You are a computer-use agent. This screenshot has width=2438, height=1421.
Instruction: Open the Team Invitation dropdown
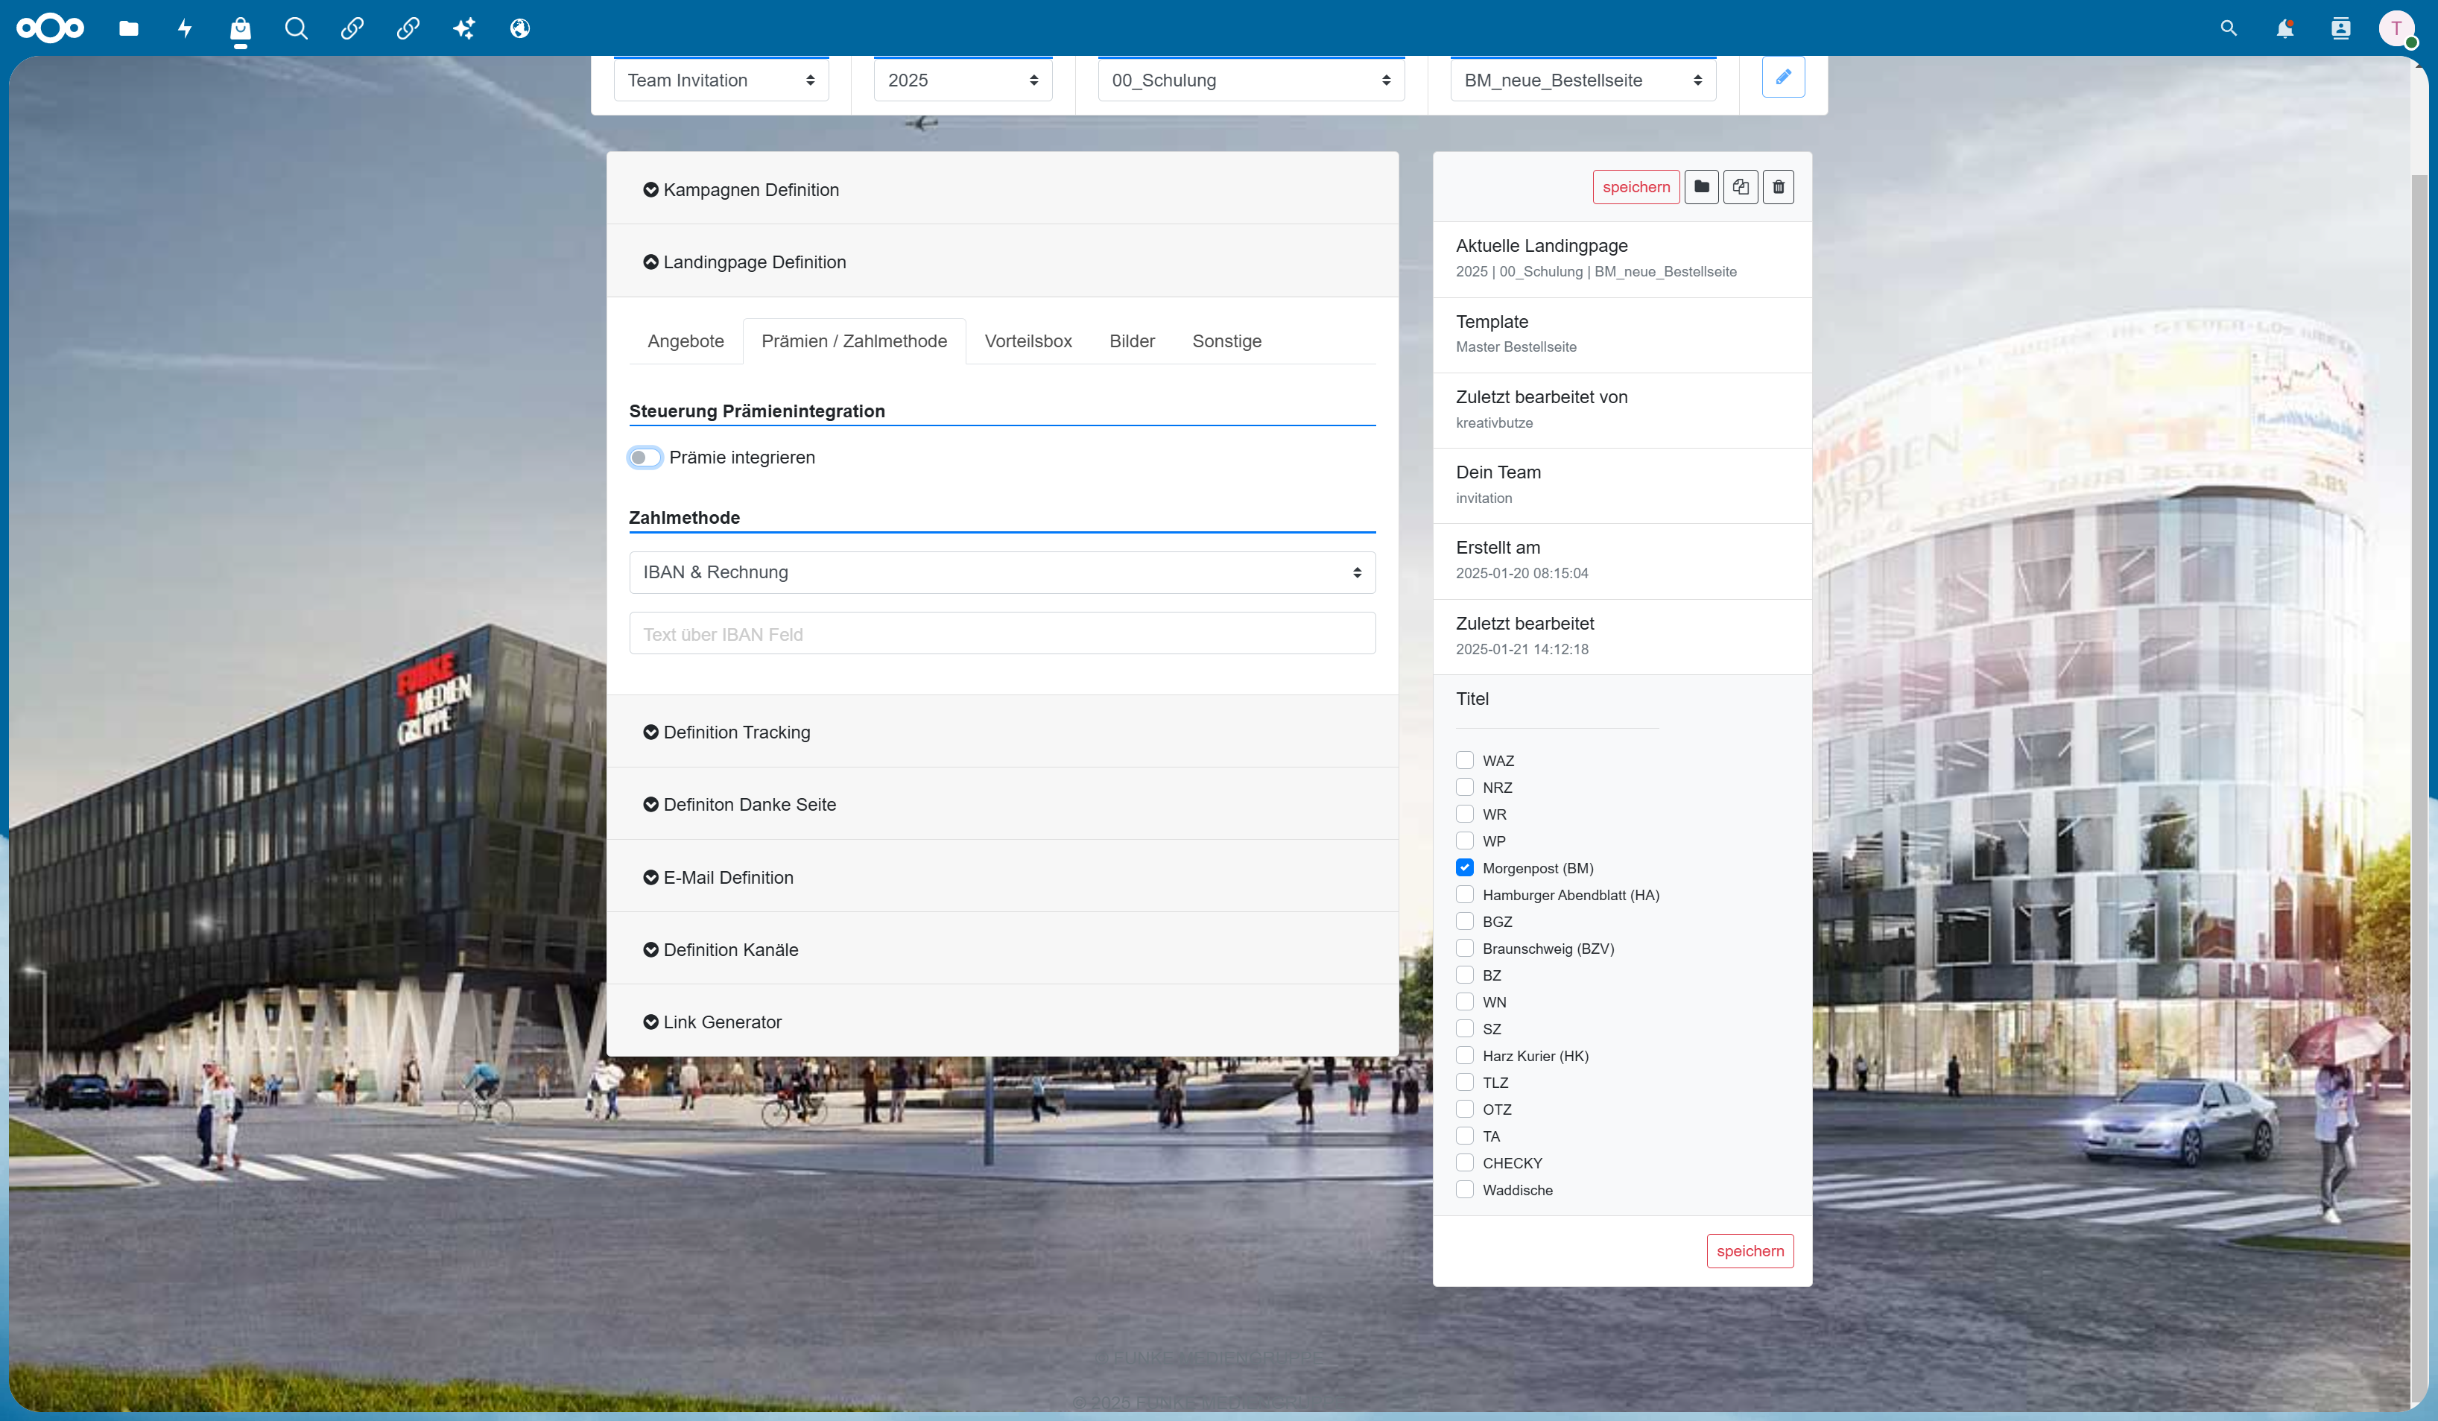721,80
